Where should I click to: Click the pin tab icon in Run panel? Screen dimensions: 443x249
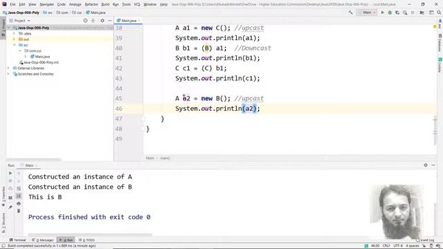(10, 207)
